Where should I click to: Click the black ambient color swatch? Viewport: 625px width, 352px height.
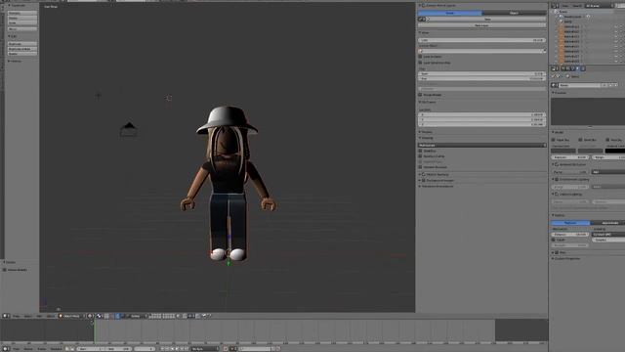click(x=615, y=151)
